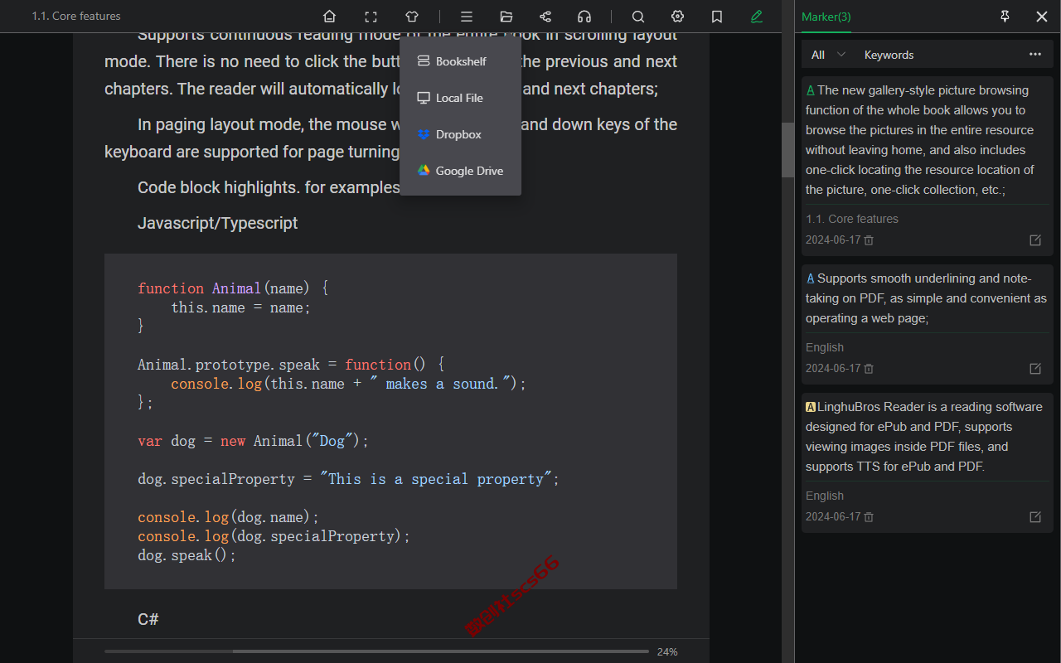The width and height of the screenshot is (1061, 663).
Task: Click the vertical scrollbar thumb of the reader
Action: tap(787, 150)
